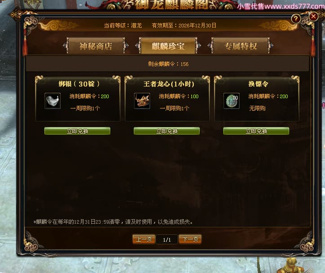The image size is (325, 273).
Task: Click 立即兑换 under 王者龙心
Action: point(167,131)
